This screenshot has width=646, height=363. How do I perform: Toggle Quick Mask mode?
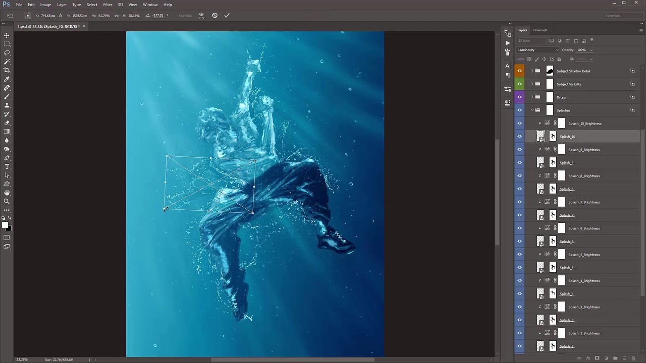pyautogui.click(x=7, y=237)
